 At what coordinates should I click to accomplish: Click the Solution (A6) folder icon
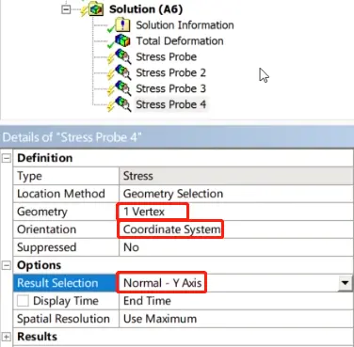pyautogui.click(x=96, y=9)
